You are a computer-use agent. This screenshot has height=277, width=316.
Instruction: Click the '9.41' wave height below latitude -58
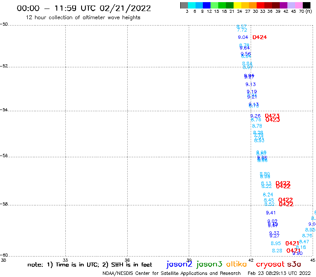tap(271, 213)
